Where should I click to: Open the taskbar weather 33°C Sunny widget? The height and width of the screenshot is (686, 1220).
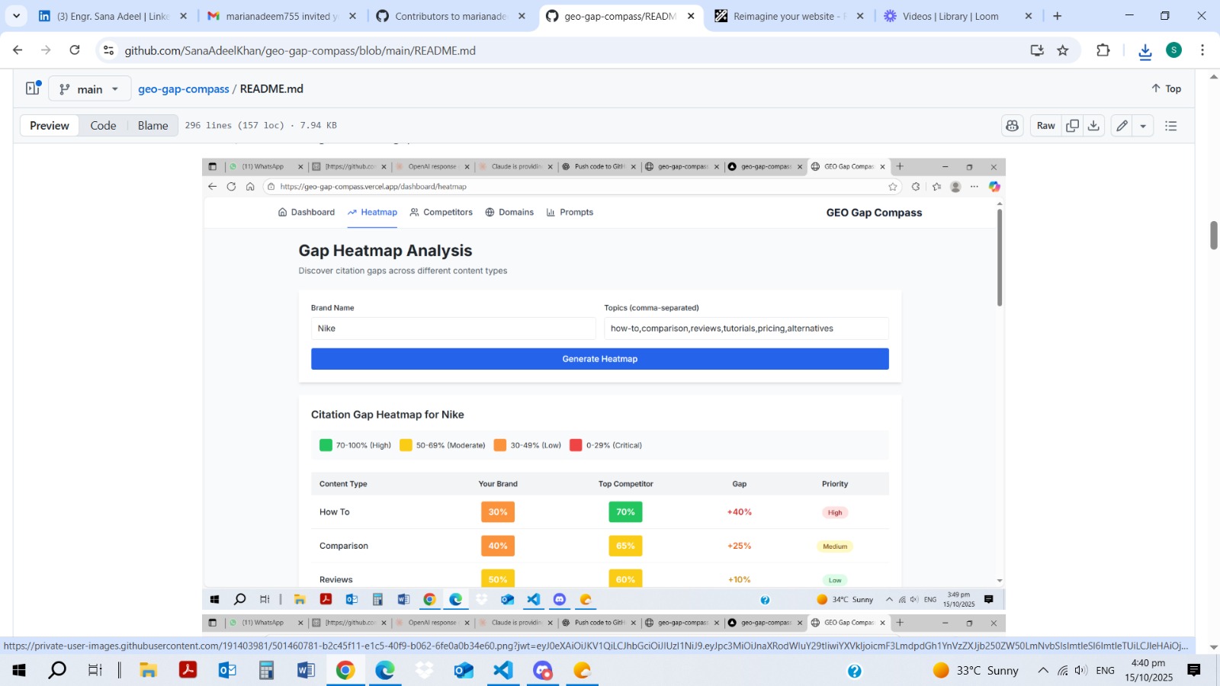[x=975, y=670]
